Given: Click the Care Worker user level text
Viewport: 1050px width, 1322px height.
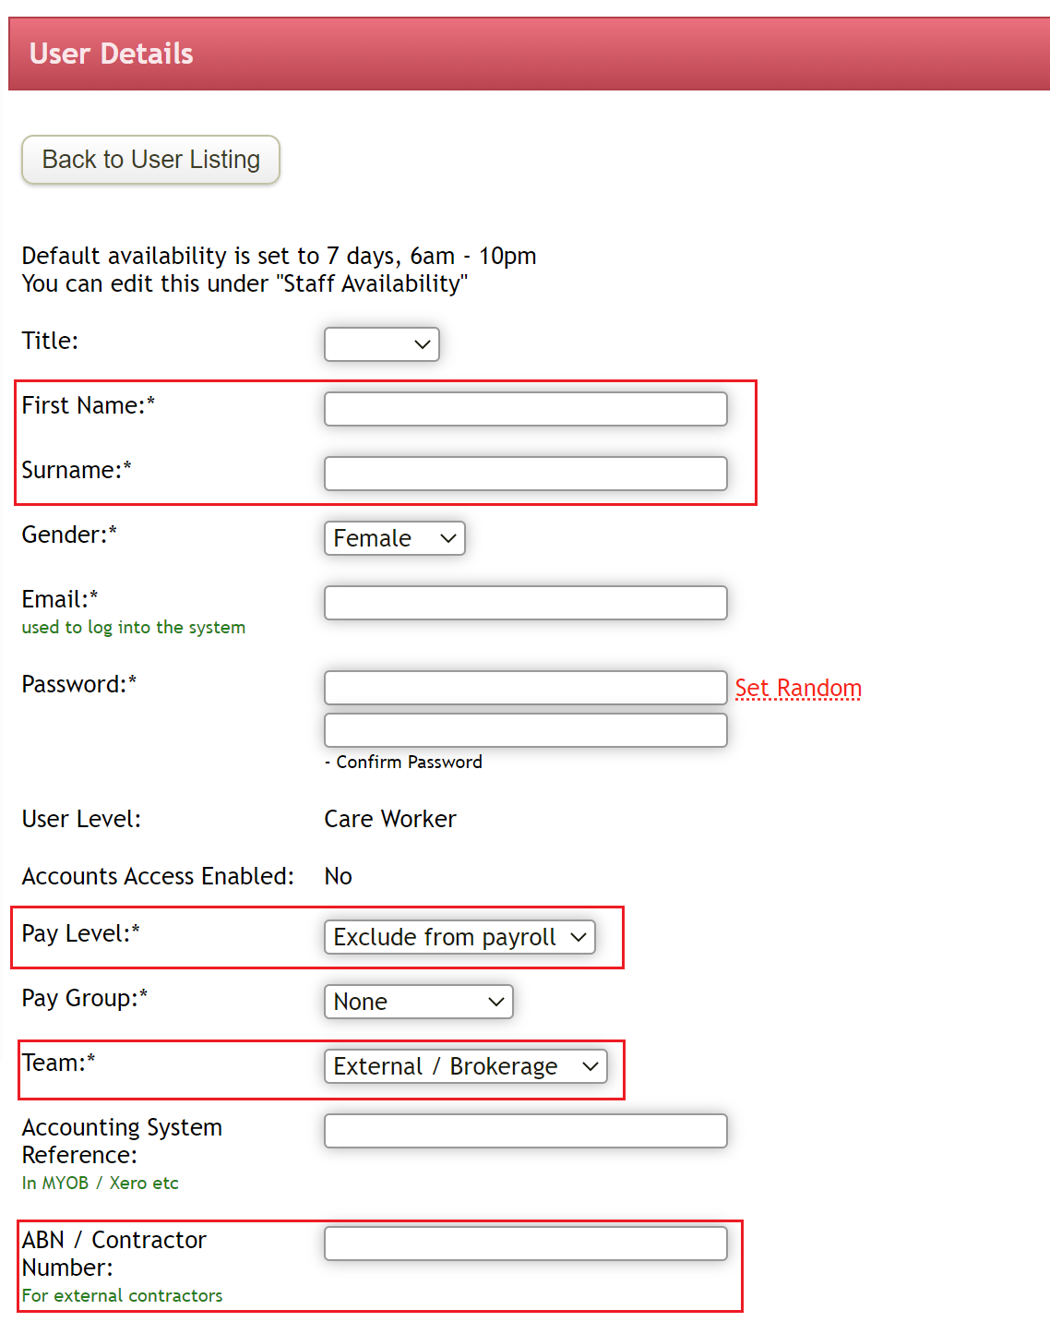Looking at the screenshot, I should coord(389,818).
